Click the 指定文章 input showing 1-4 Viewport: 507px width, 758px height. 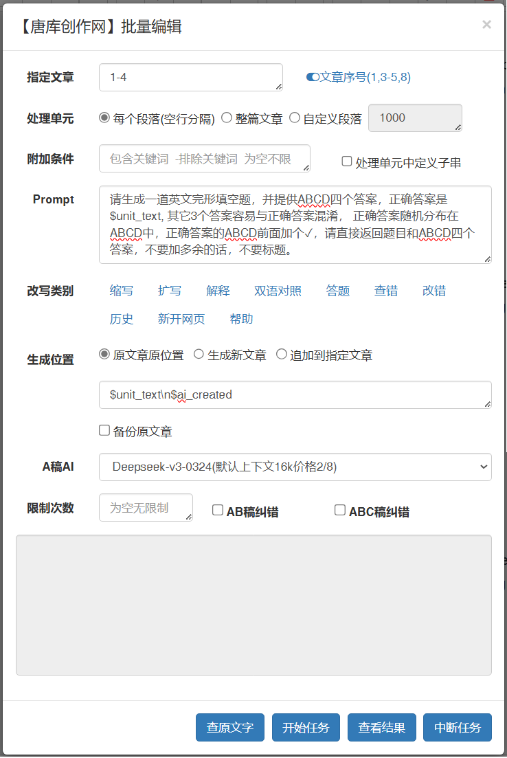tap(191, 78)
